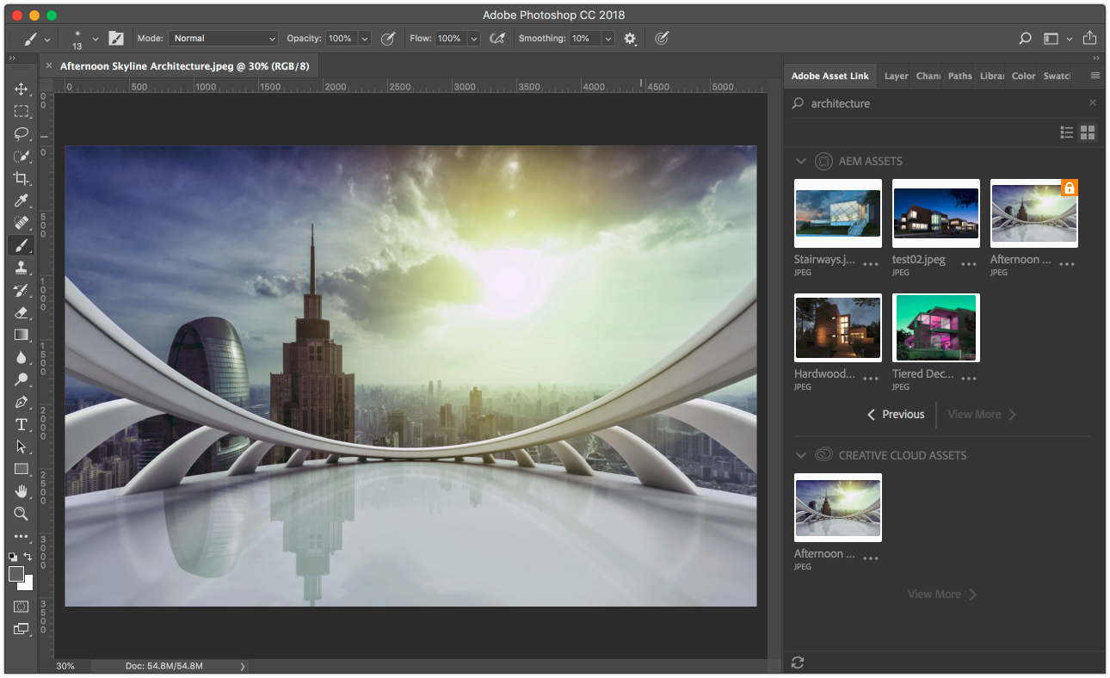1110x678 pixels.
Task: Open the blending Mode dropdown
Action: coord(224,39)
